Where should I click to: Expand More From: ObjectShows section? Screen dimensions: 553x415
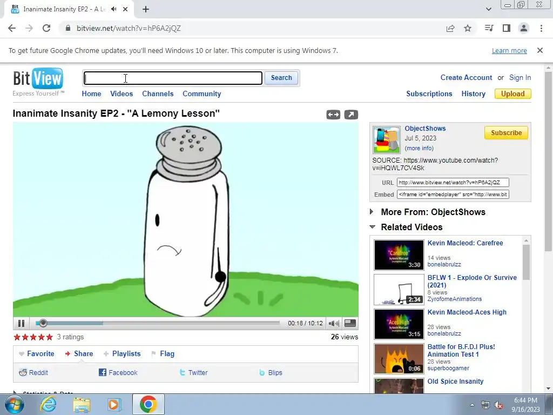(x=433, y=212)
